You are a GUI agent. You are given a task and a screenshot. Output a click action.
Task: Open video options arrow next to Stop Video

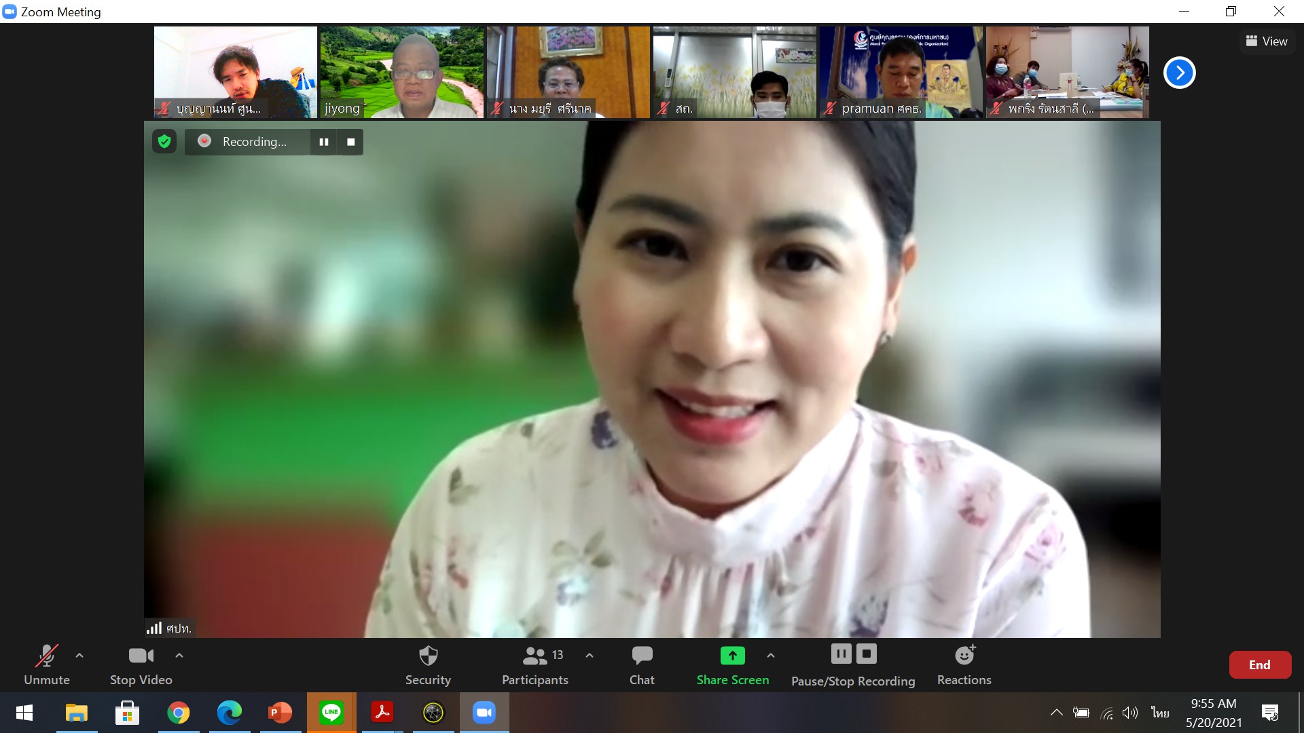(x=179, y=656)
